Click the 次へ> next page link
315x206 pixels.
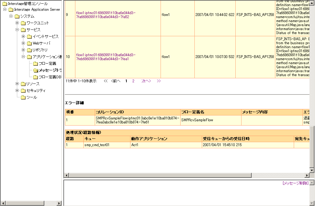[146, 81]
